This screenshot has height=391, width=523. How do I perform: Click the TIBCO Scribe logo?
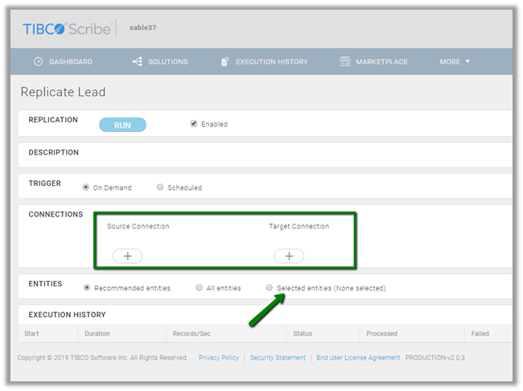pos(68,29)
